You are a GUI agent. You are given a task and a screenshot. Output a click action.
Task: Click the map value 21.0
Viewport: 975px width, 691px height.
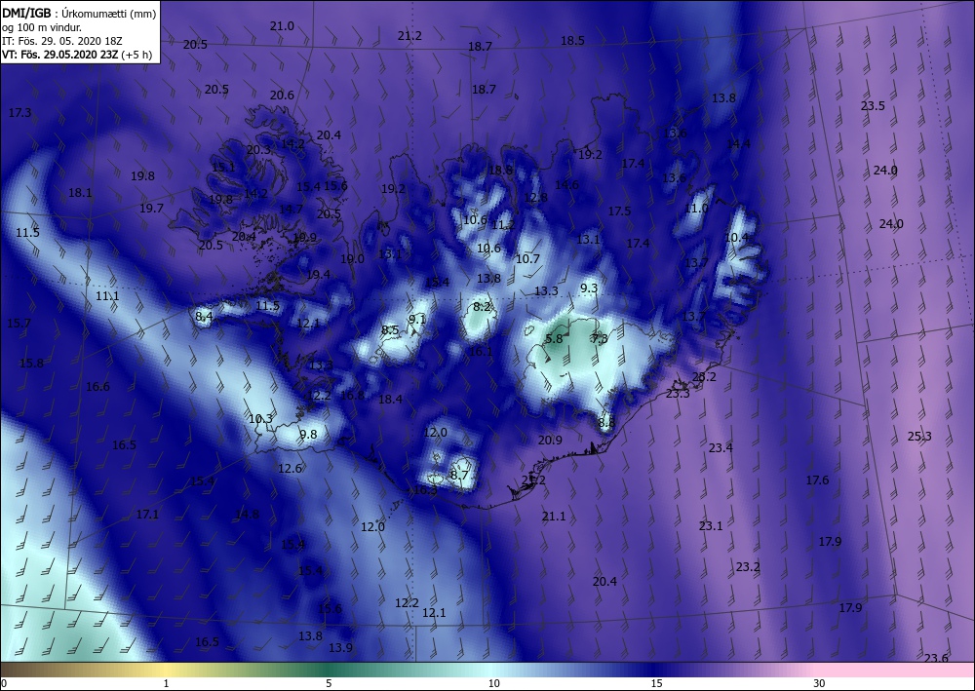(x=282, y=26)
